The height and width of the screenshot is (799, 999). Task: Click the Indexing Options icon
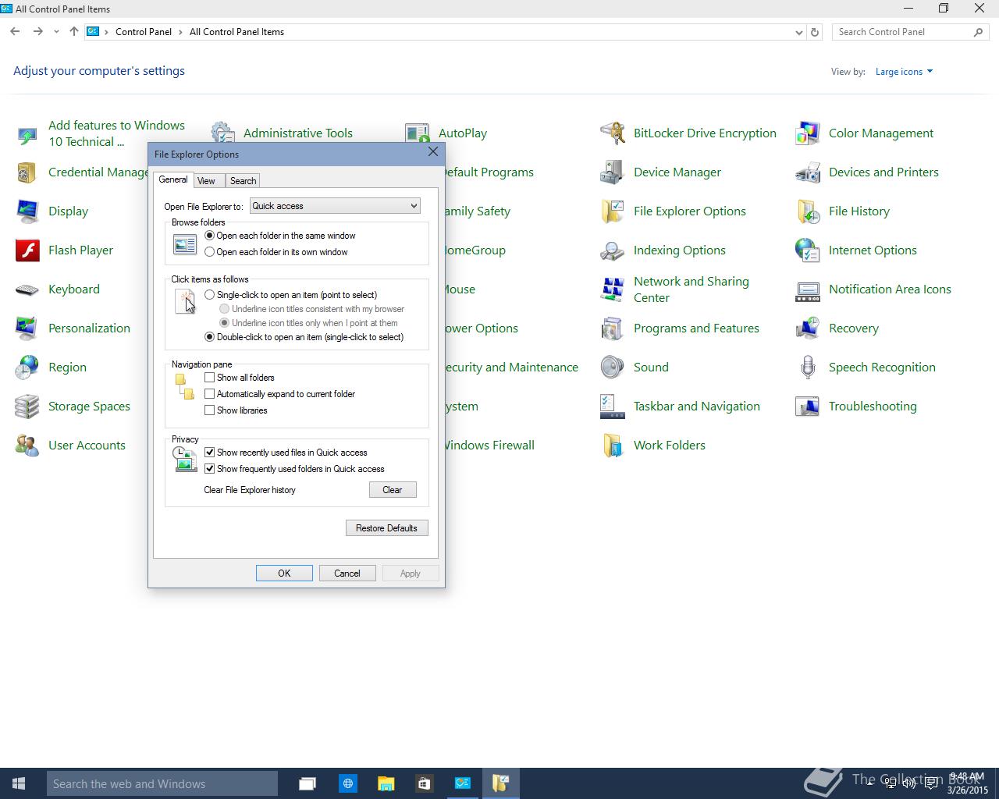tap(612, 250)
